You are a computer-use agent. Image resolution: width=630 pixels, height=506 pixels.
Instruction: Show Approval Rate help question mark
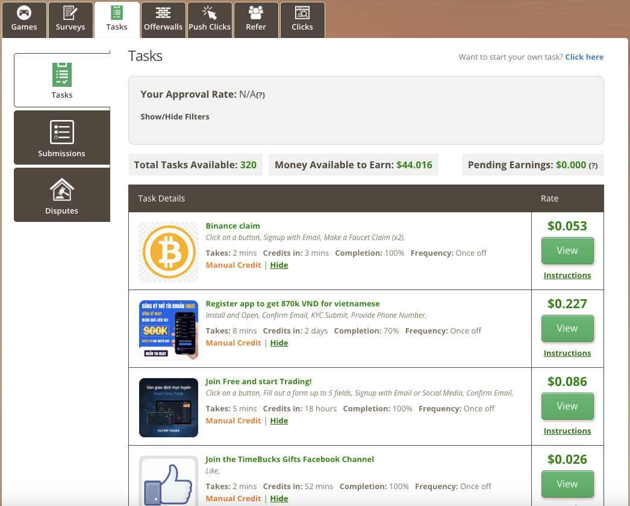pyautogui.click(x=261, y=95)
